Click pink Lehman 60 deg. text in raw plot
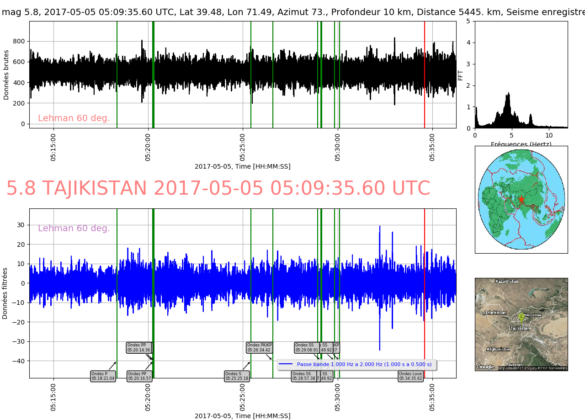This screenshot has height=420, width=585. pyautogui.click(x=74, y=118)
